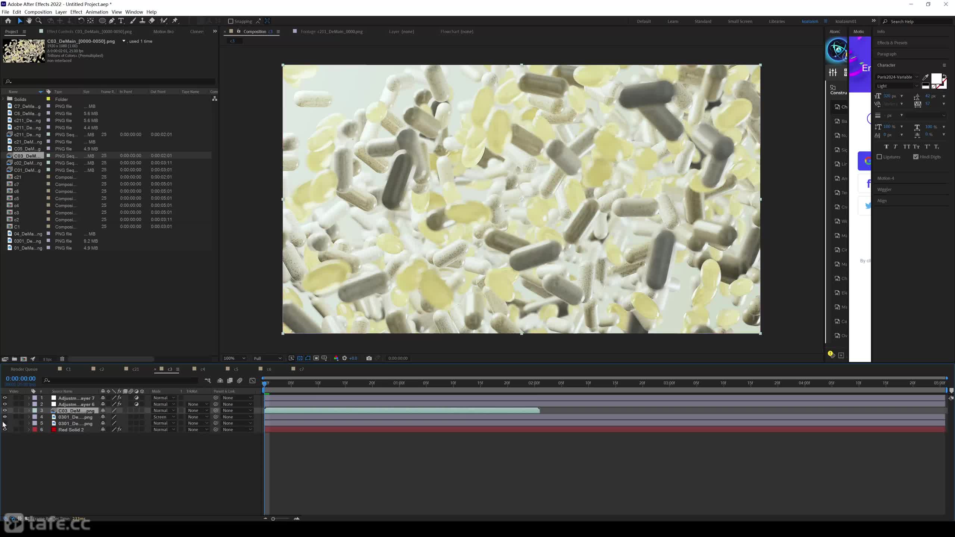
Task: Select the Roto Brush tool
Action: point(163,21)
